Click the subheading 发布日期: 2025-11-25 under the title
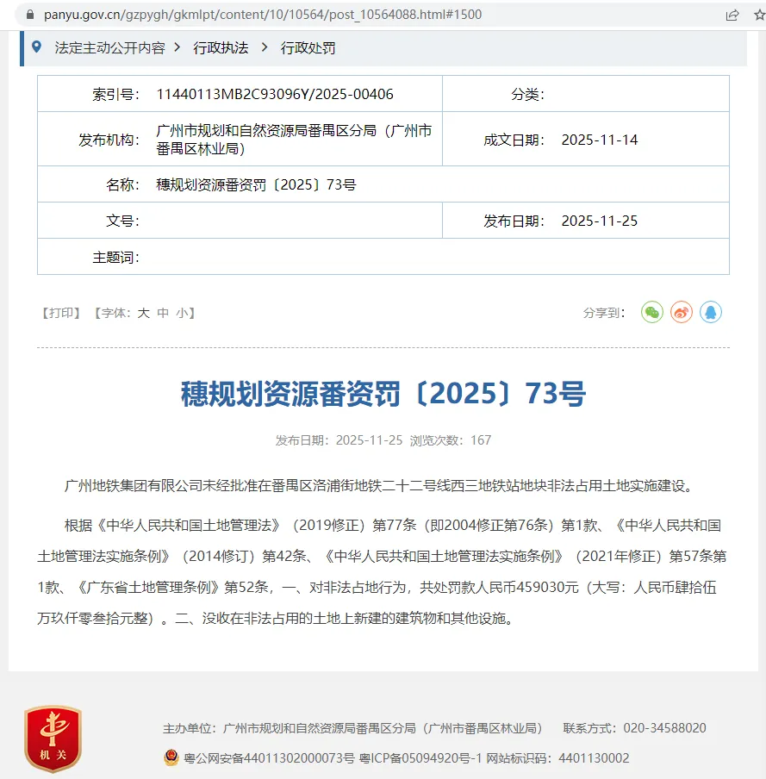This screenshot has height=779, width=766. coord(339,440)
